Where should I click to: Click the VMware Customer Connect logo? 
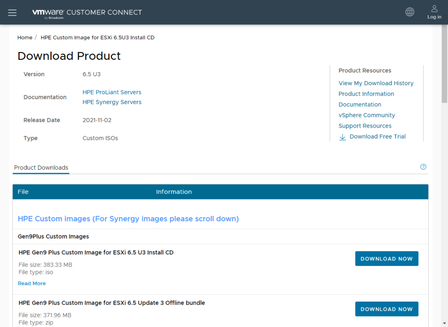tap(87, 13)
